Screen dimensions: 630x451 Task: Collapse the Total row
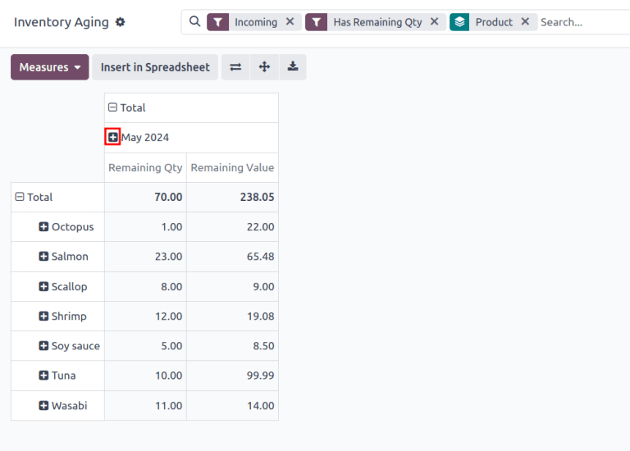point(20,197)
